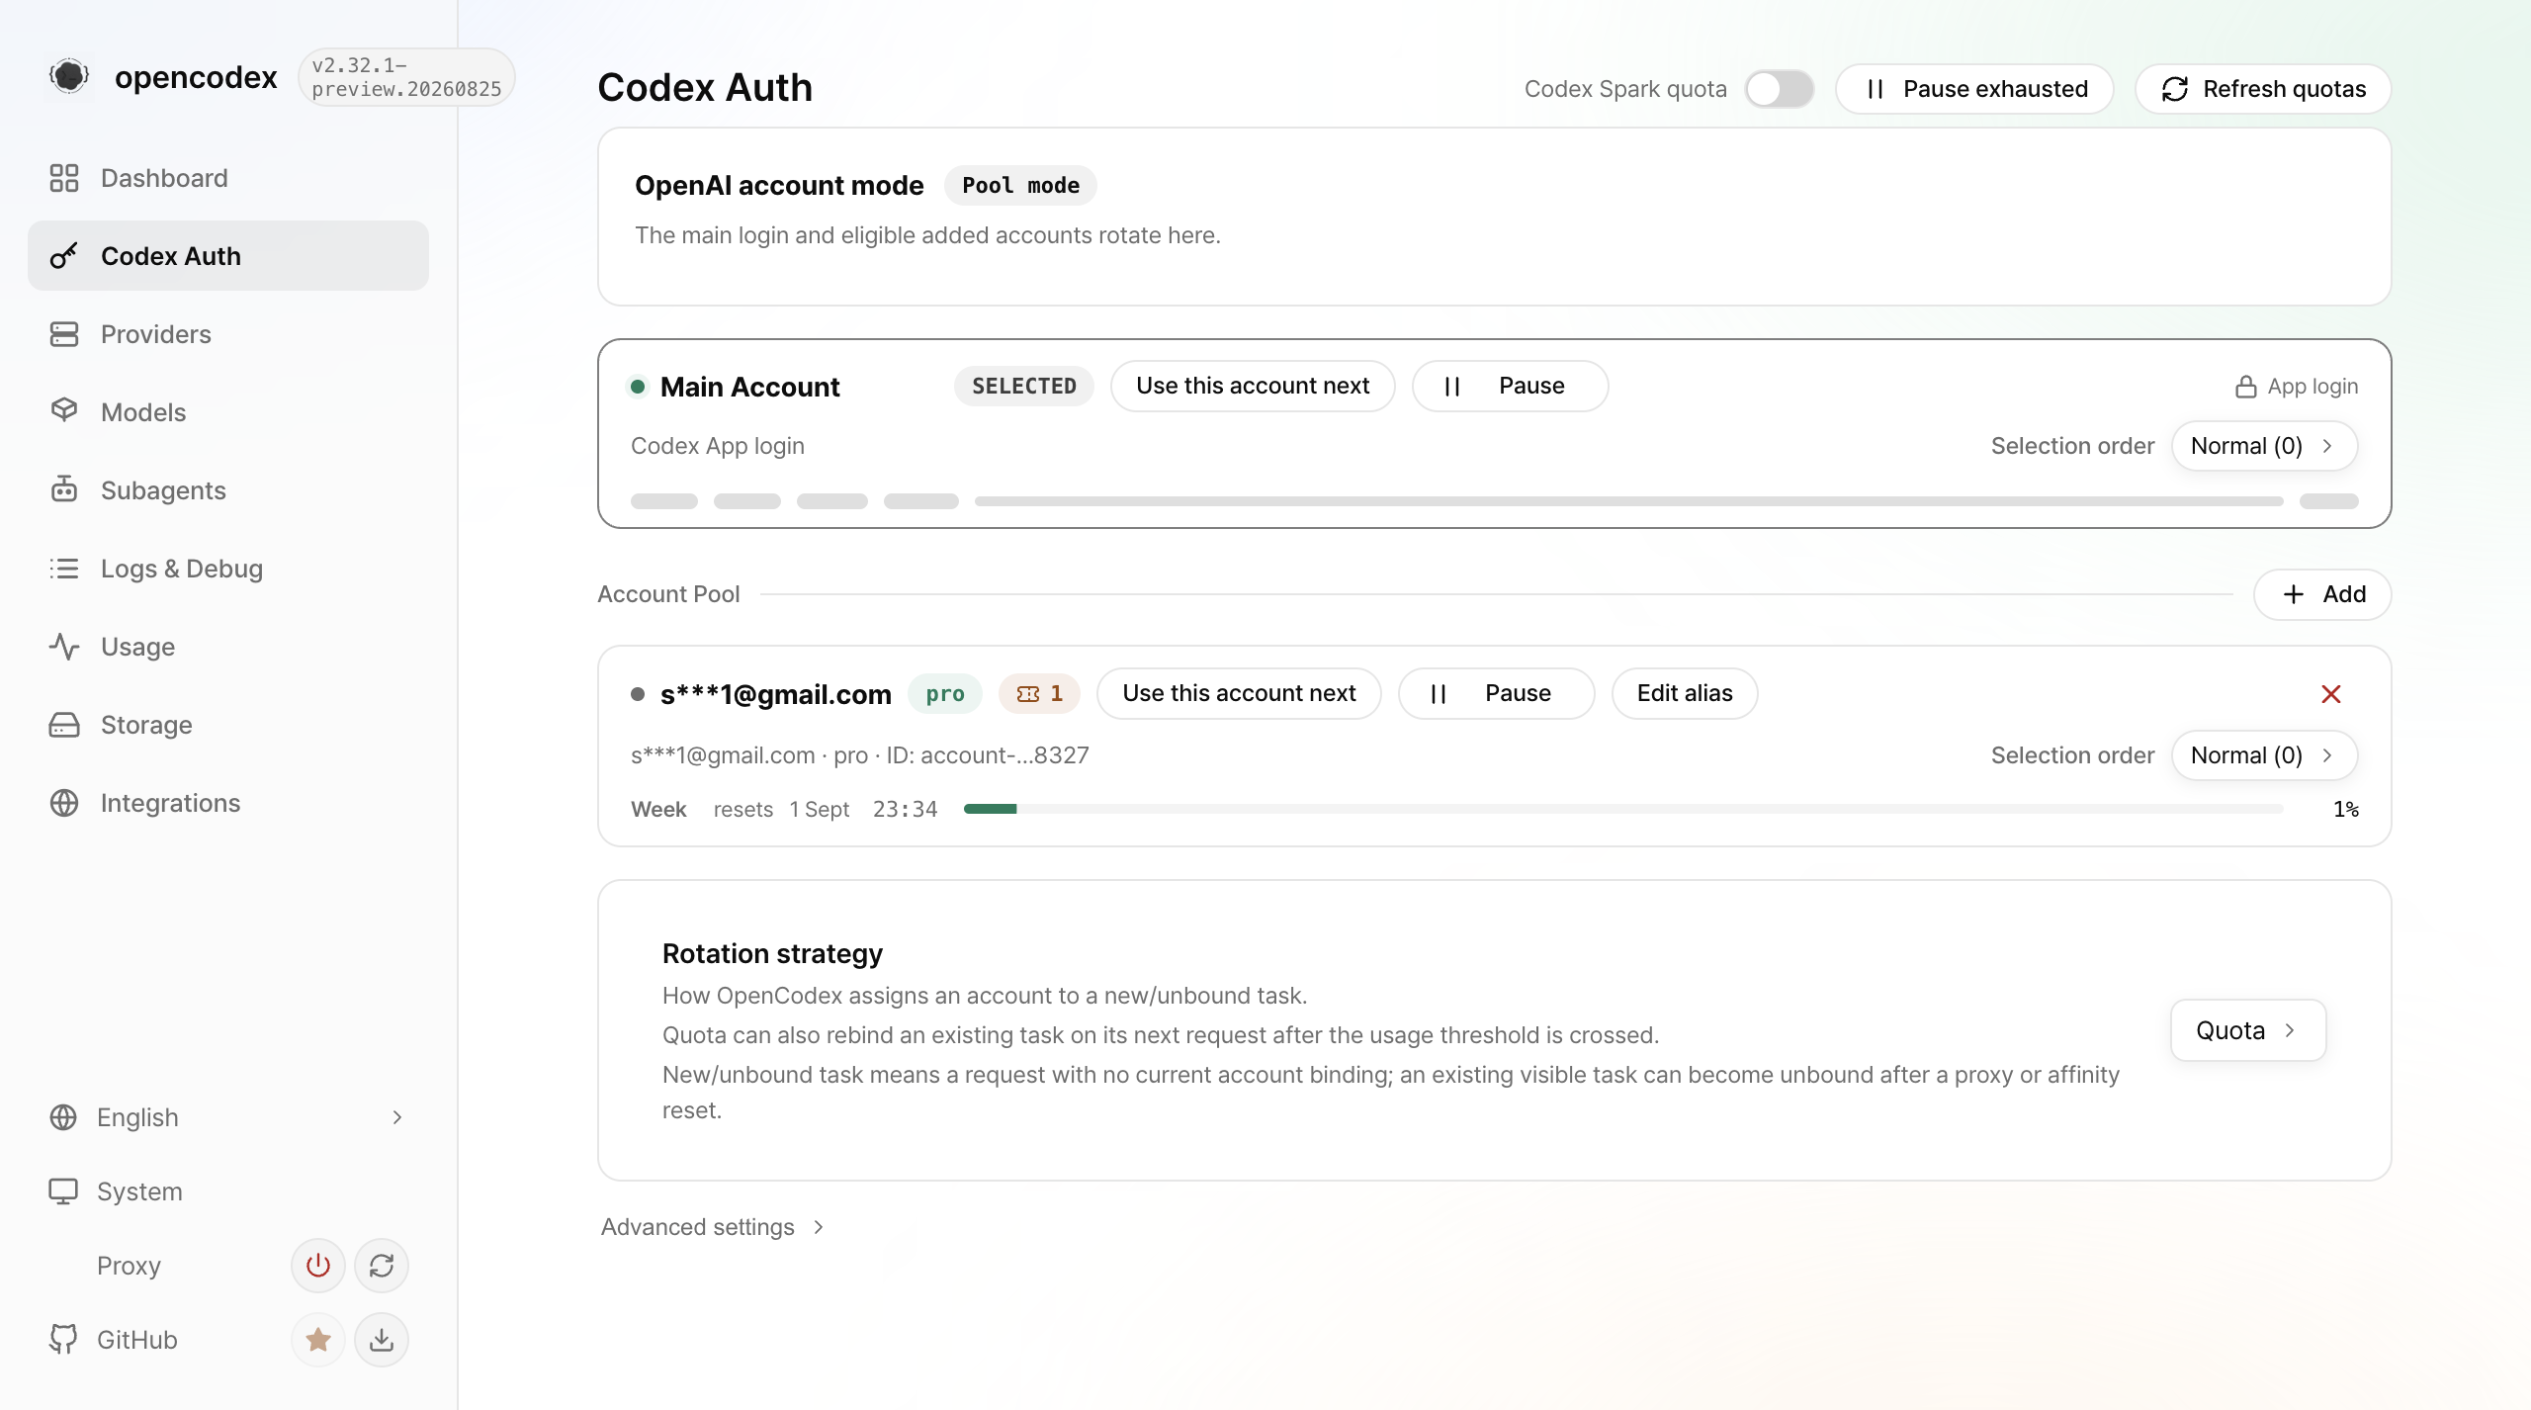Image resolution: width=2531 pixels, height=1410 pixels.
Task: View Logs & Debug
Action: coord(228,569)
